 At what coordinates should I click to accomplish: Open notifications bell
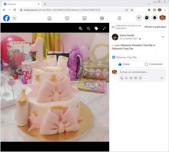(x=154, y=18)
